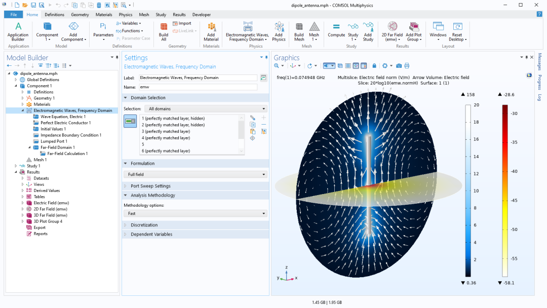Print the Graphics window with the printer icon

pyautogui.click(x=407, y=65)
